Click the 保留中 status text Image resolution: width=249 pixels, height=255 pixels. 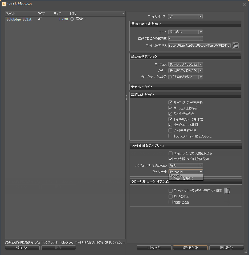81,19
